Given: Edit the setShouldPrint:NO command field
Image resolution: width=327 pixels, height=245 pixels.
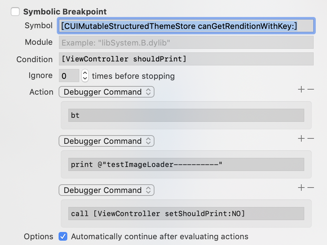Looking at the screenshot, I should click(186, 214).
